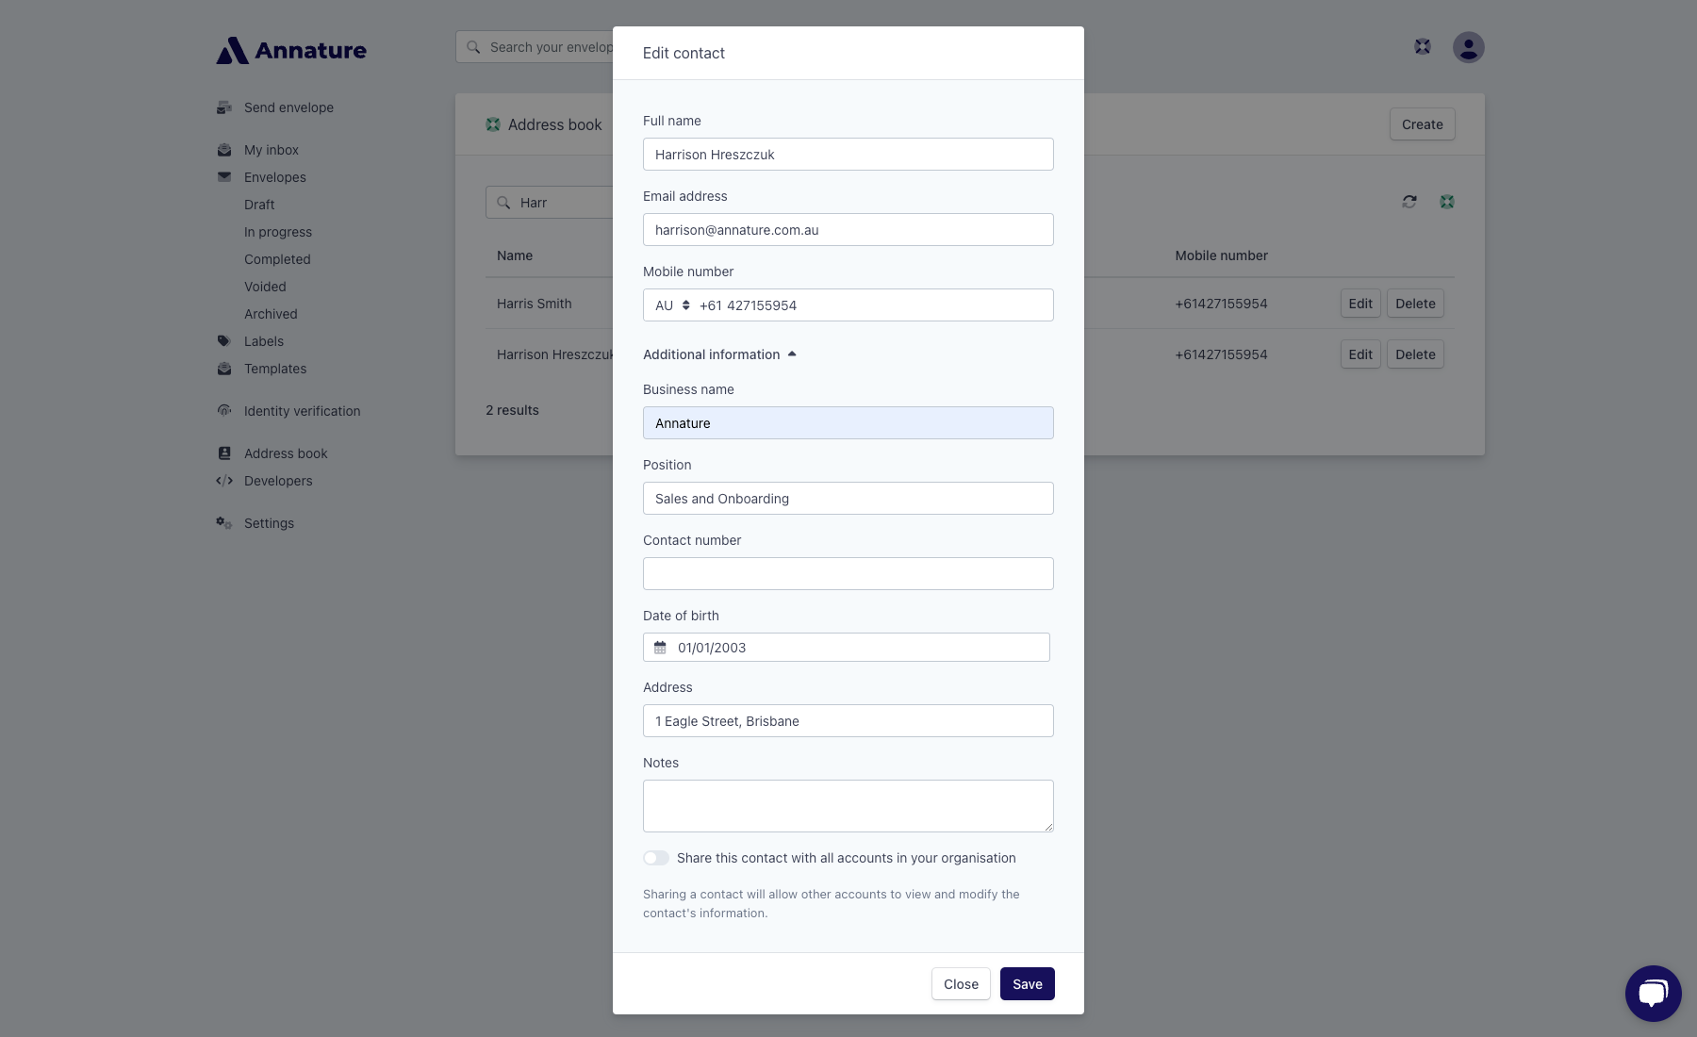Click the Developers code icon
1697x1037 pixels.
point(224,481)
